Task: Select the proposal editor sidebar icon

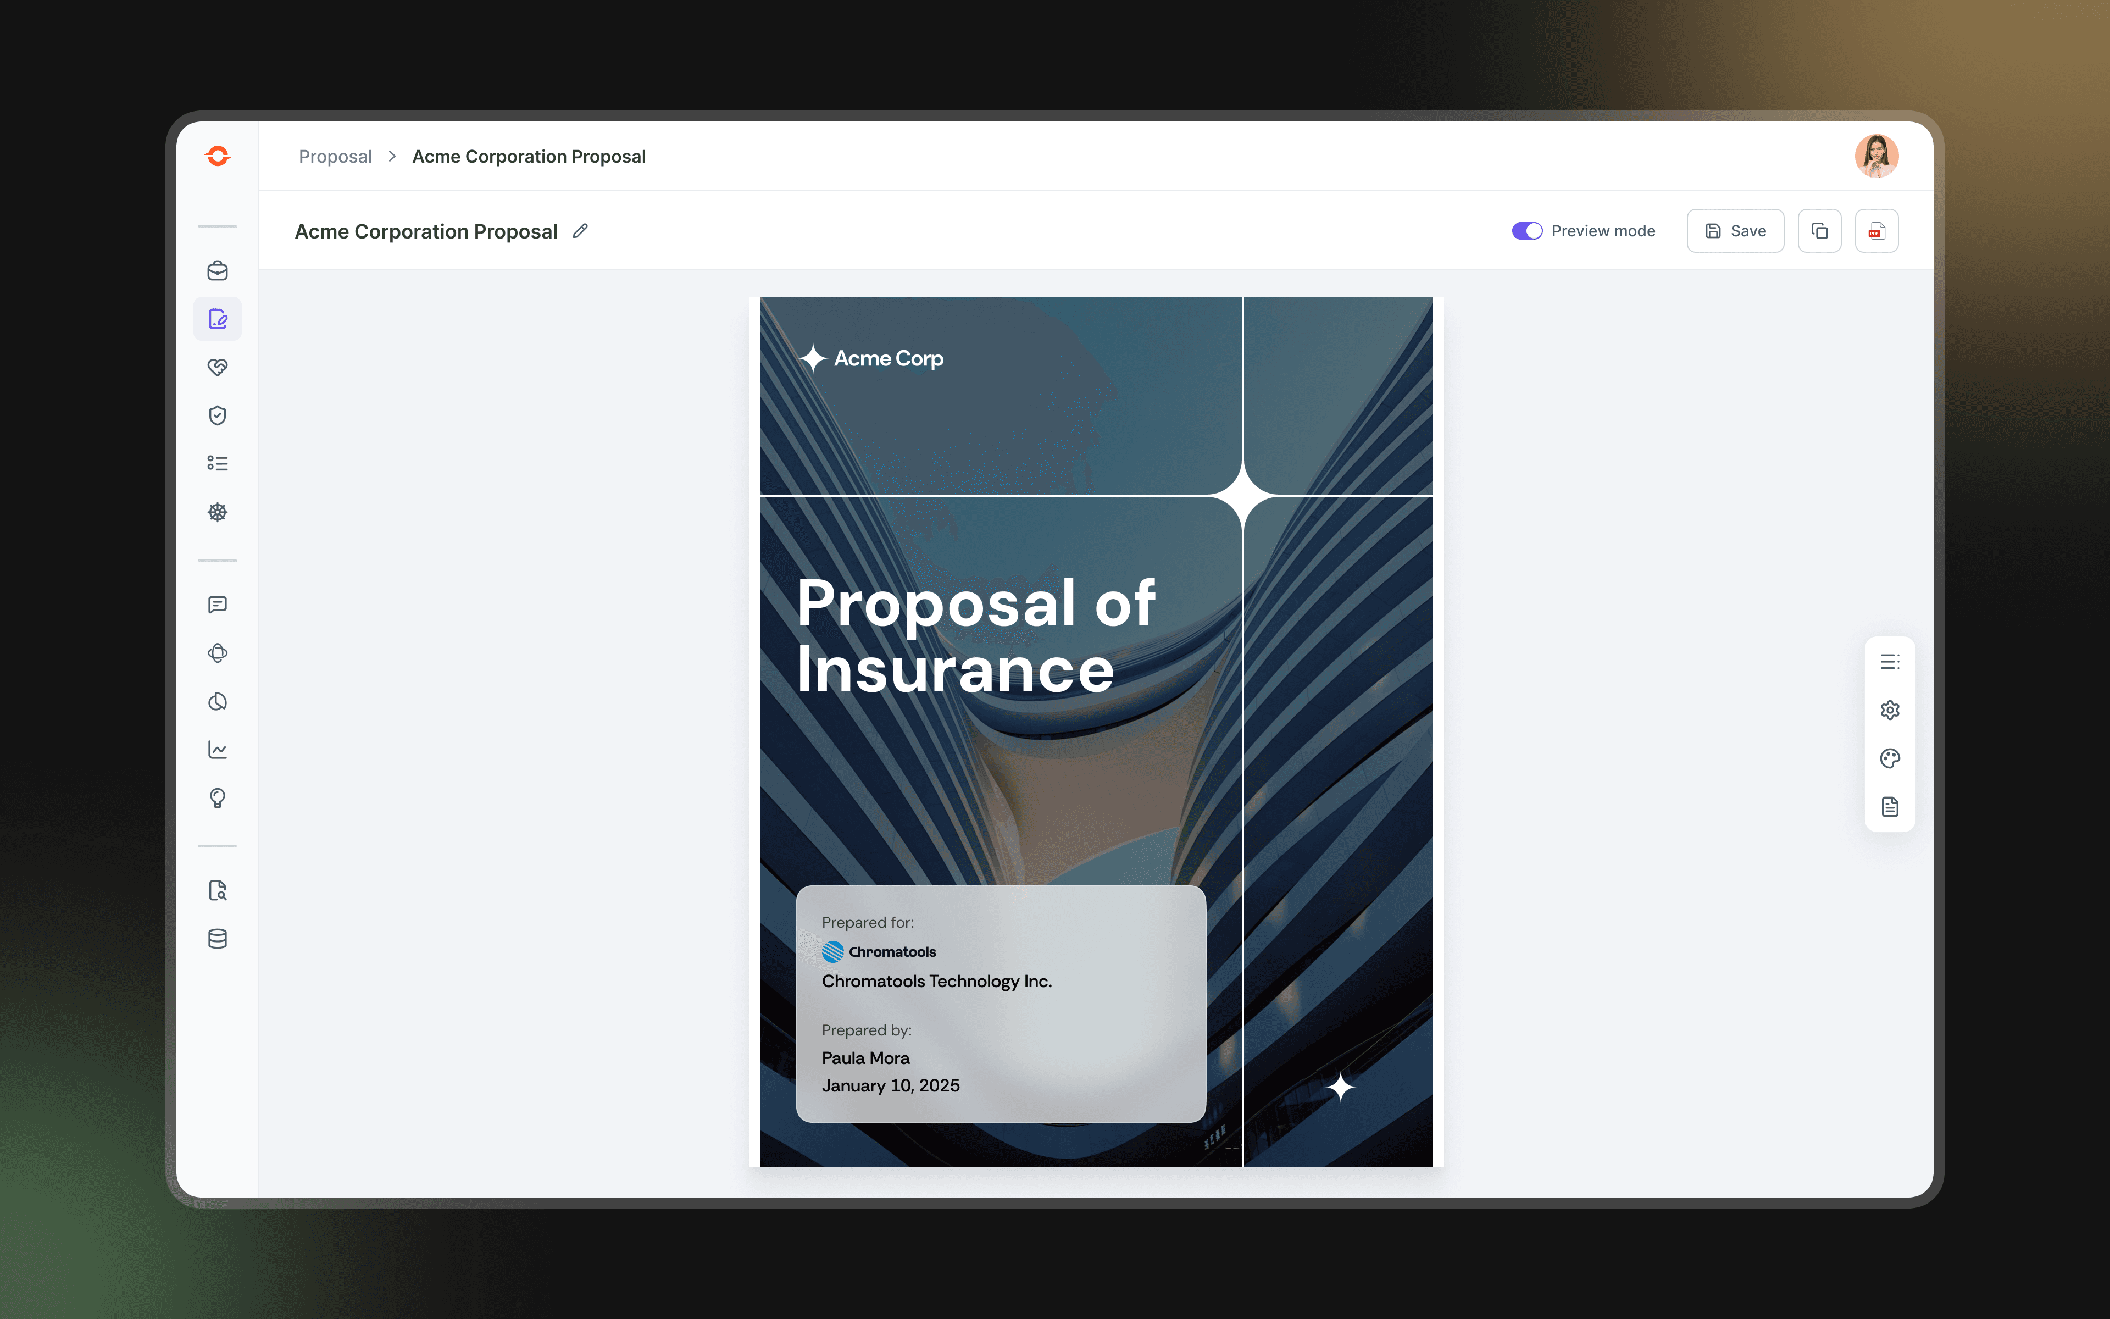Action: pyautogui.click(x=217, y=319)
